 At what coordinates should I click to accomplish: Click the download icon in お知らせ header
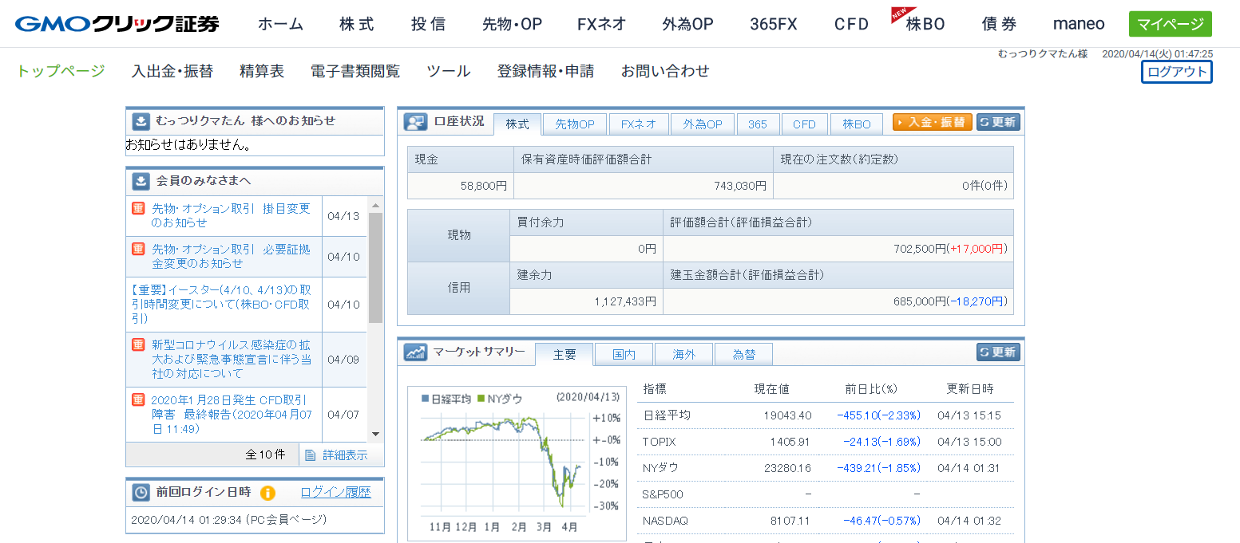click(x=141, y=121)
